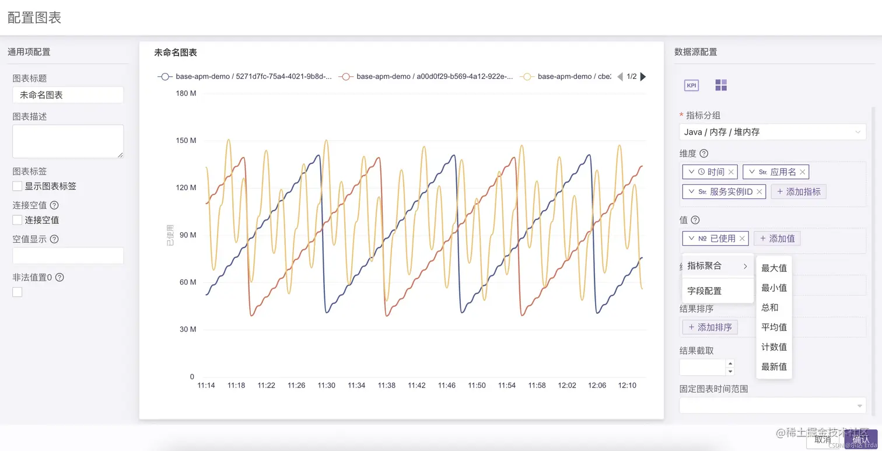Screen dimensions: 882x451
Task: Go to previous legend page arrow
Action: click(x=620, y=76)
